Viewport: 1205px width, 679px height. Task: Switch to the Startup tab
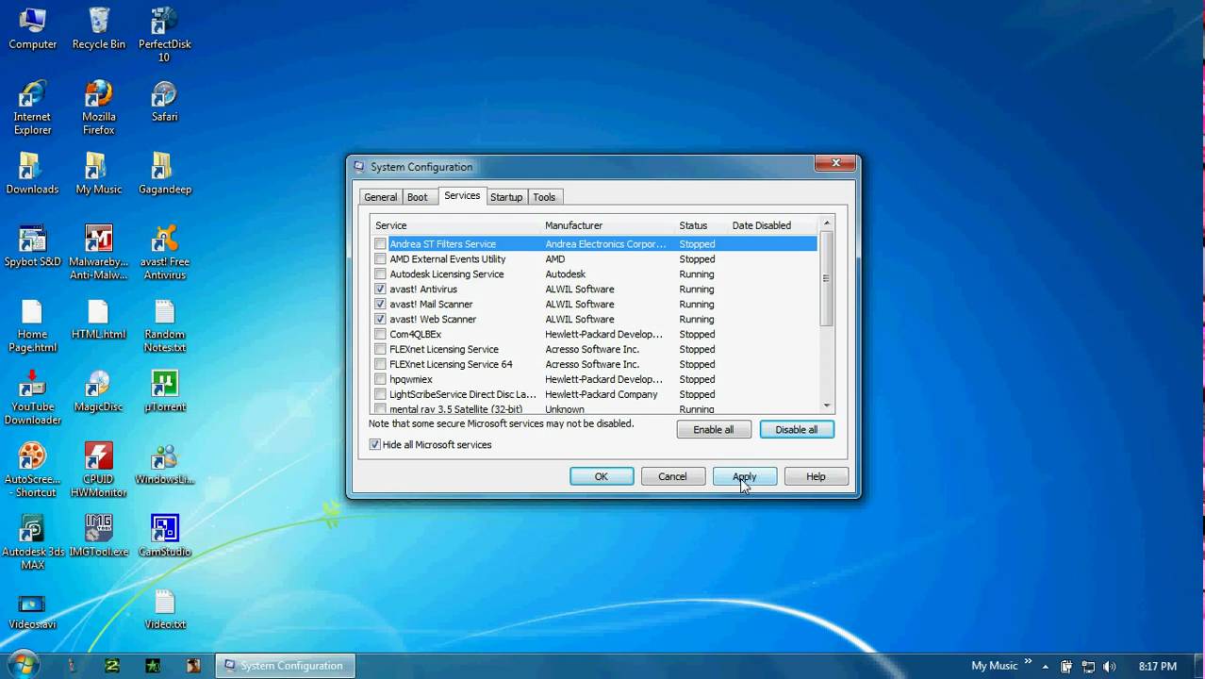[506, 197]
